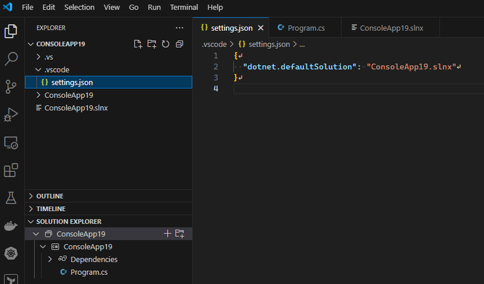The width and height of the screenshot is (484, 284).
Task: Click the "ConsoleApp19.slnx" string value in editor
Action: pos(411,66)
